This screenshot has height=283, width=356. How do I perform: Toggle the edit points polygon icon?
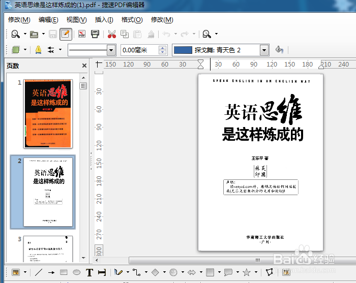pyautogui.click(x=269, y=272)
